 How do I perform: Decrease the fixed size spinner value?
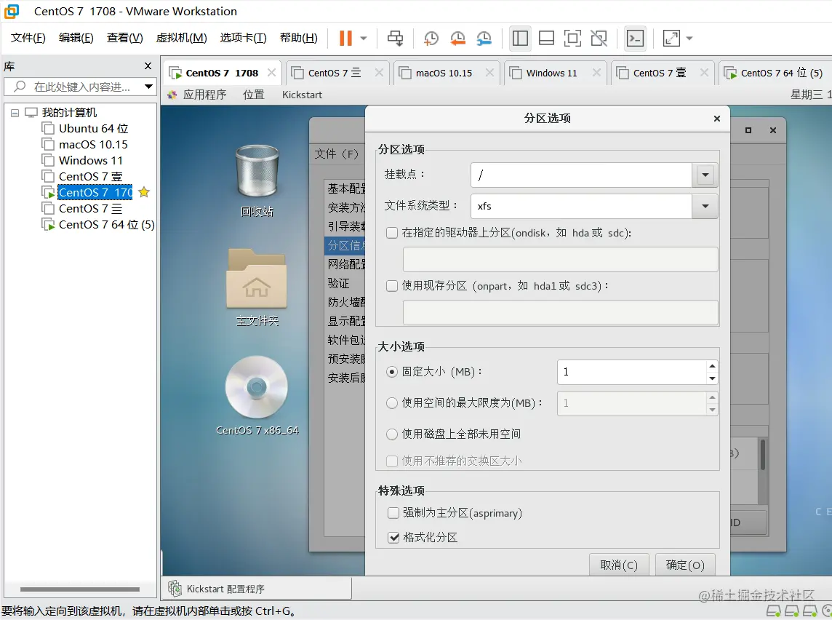(712, 378)
